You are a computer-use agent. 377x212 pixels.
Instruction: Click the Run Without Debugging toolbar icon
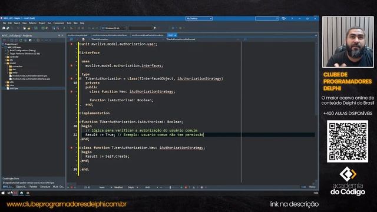[x=71, y=28]
